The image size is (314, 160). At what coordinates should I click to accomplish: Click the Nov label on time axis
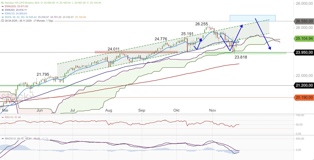click(212, 110)
